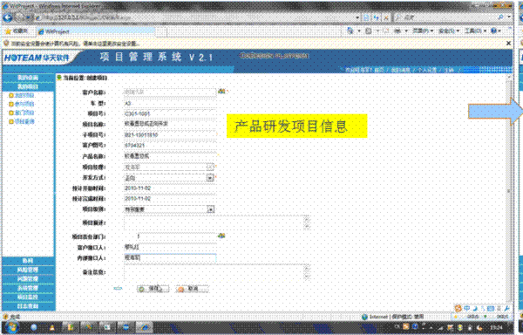The image size is (523, 335).
Task: Click the 收藏夹 favorites button
Action: pyautogui.click(x=17, y=31)
